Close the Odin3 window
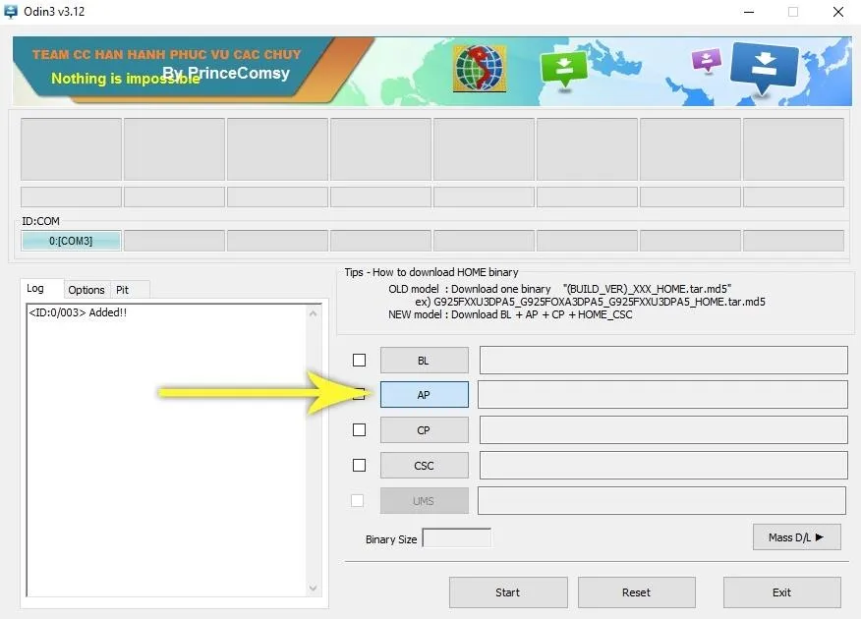 click(x=838, y=12)
